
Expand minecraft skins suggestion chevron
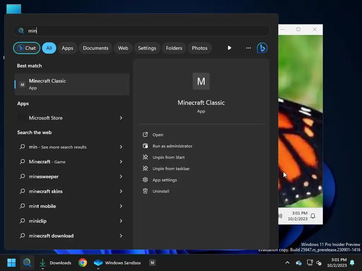[x=121, y=191]
